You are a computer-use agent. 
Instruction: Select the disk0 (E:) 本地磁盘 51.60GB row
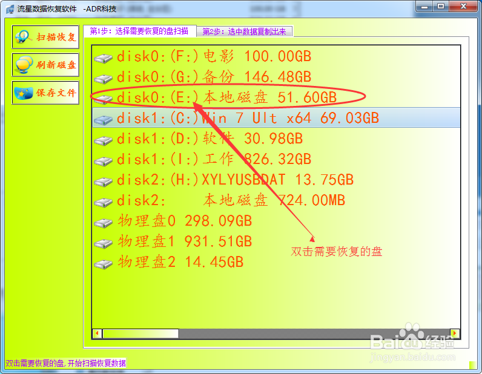[x=276, y=97]
